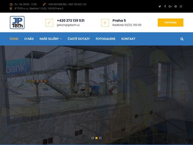Click the search magnifier icon
The width and height of the screenshot is (193, 145).
(x=182, y=39)
